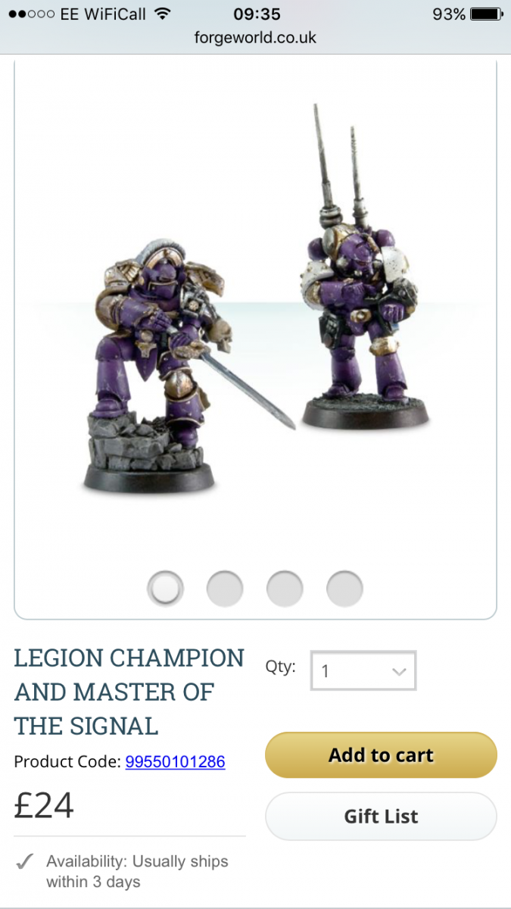The width and height of the screenshot is (511, 909).
Task: Tap the Legion Champion product title
Action: click(x=129, y=692)
